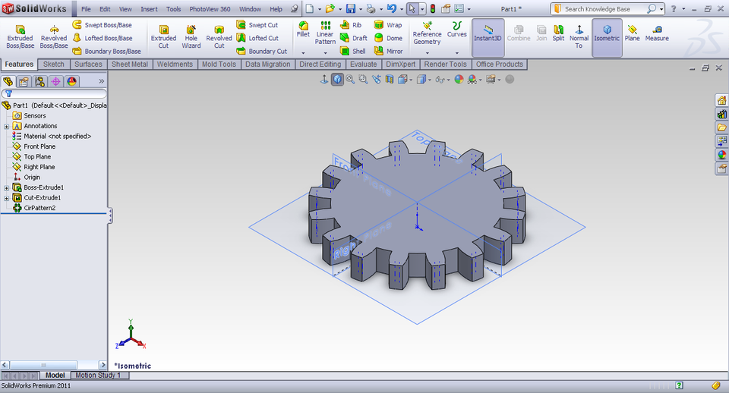The image size is (729, 393).
Task: Click the Fillet feature icon
Action: tap(303, 30)
